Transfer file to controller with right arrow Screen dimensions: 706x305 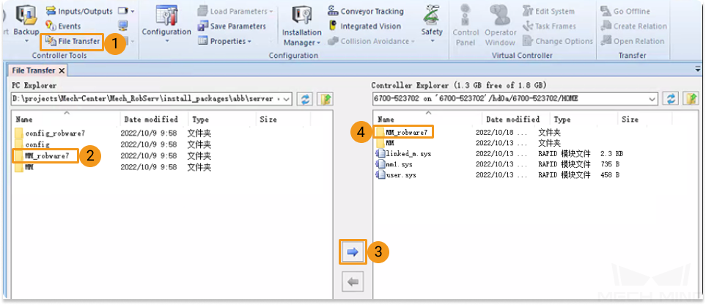pos(353,252)
